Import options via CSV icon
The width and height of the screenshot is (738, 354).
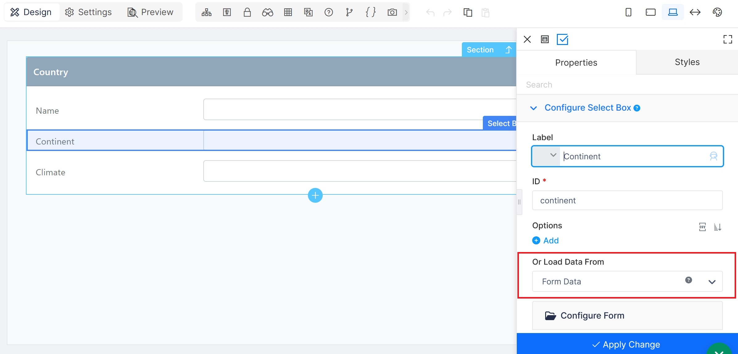click(x=703, y=227)
